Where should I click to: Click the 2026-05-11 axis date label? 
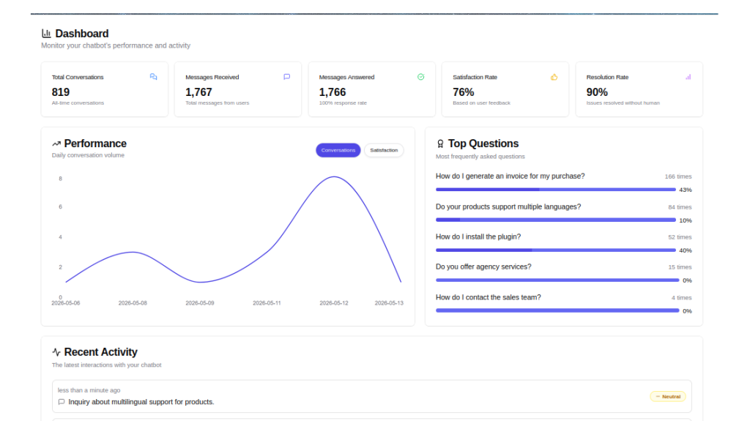(x=267, y=303)
